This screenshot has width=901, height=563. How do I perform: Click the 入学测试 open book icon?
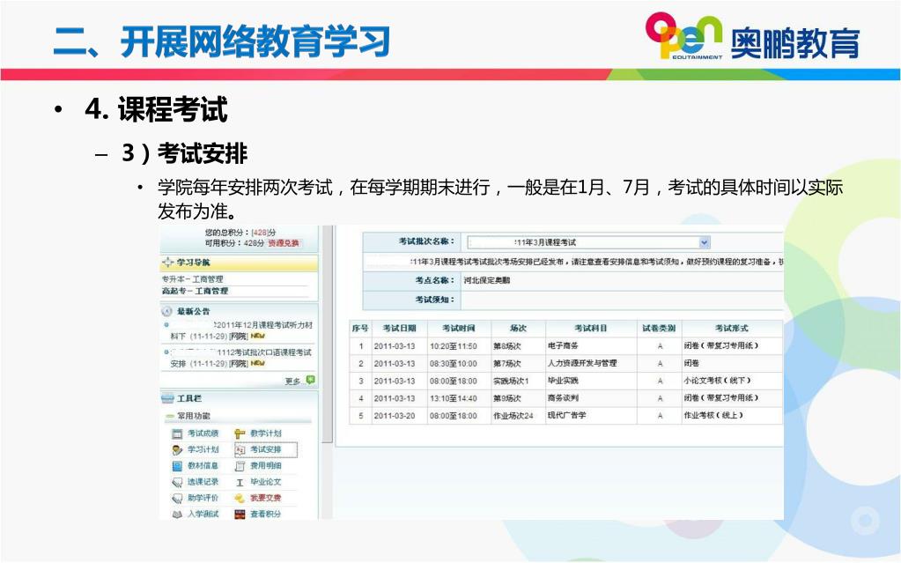178,515
